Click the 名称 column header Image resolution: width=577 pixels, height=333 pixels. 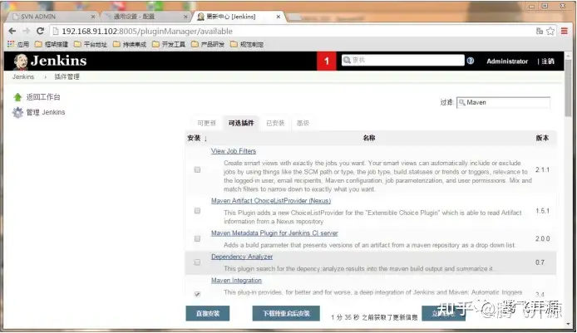tap(368, 138)
